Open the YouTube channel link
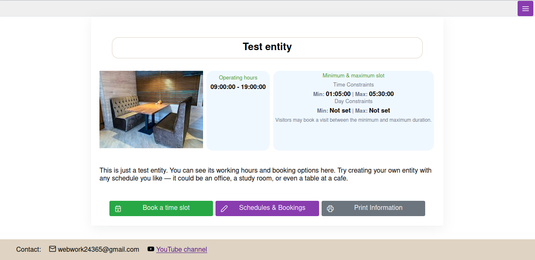The image size is (535, 260). pos(182,249)
